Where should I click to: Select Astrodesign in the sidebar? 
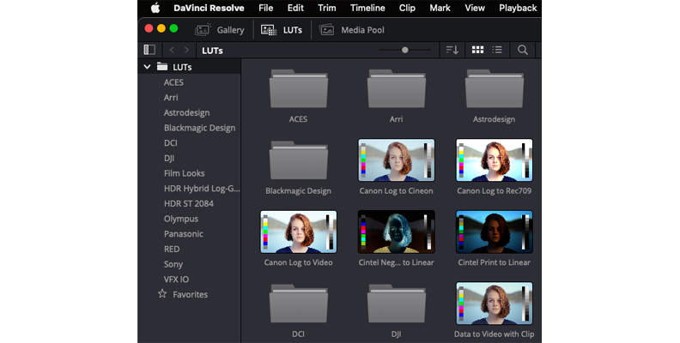pyautogui.click(x=186, y=112)
